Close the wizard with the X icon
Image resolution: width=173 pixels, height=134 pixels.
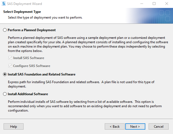pyautogui.click(x=167, y=4)
